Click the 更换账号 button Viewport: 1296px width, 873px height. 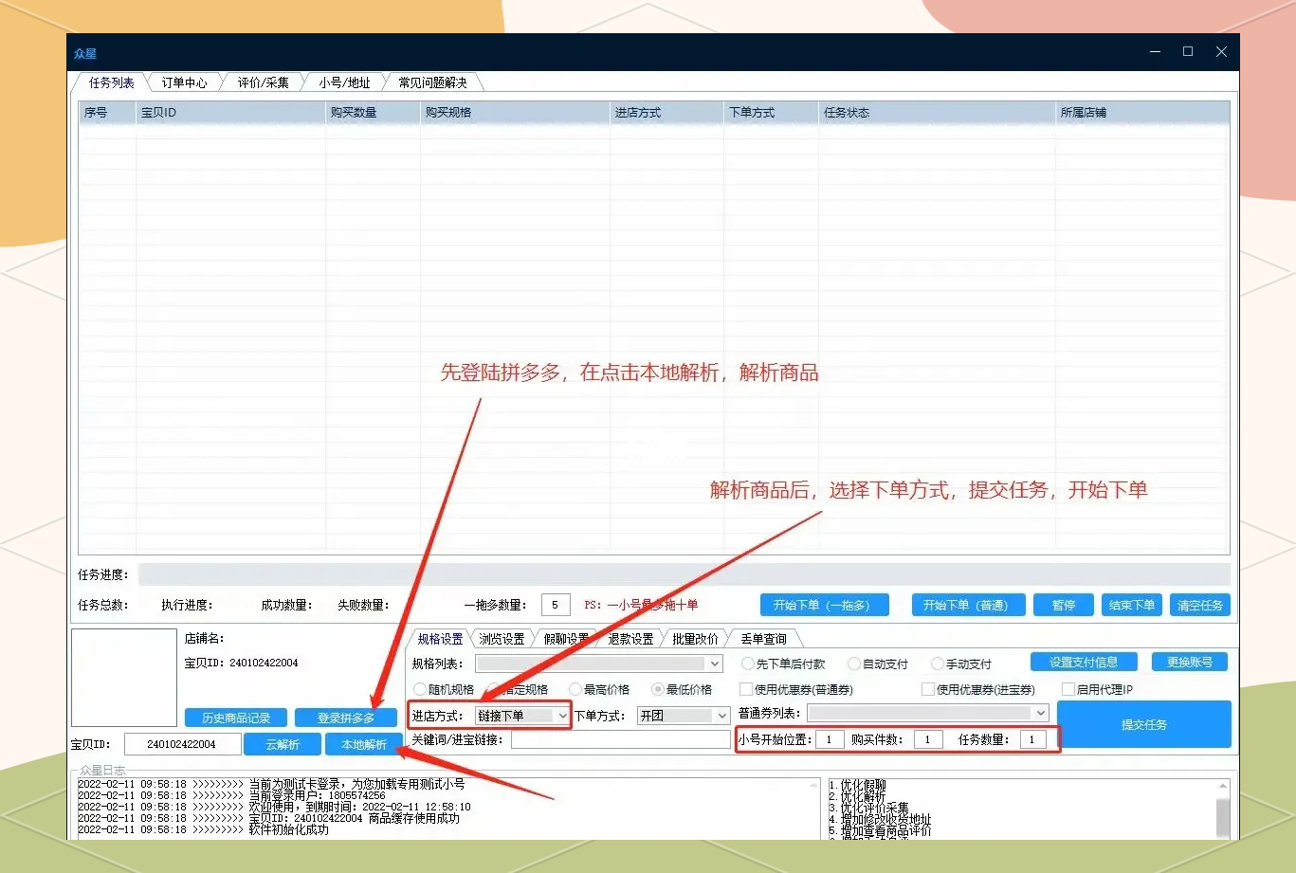pos(1190,663)
